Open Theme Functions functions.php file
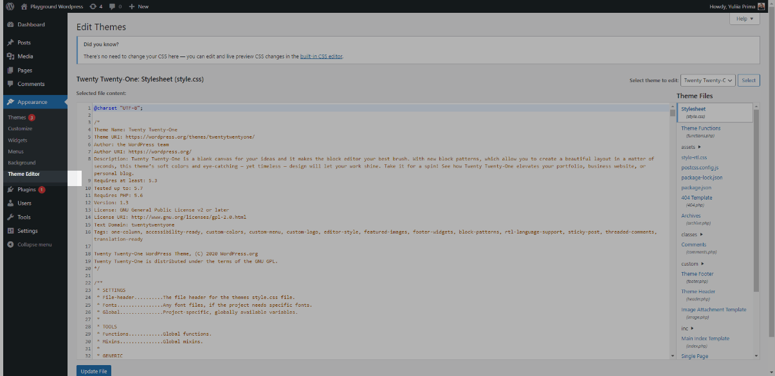Screen dimensions: 775x376 coord(700,128)
